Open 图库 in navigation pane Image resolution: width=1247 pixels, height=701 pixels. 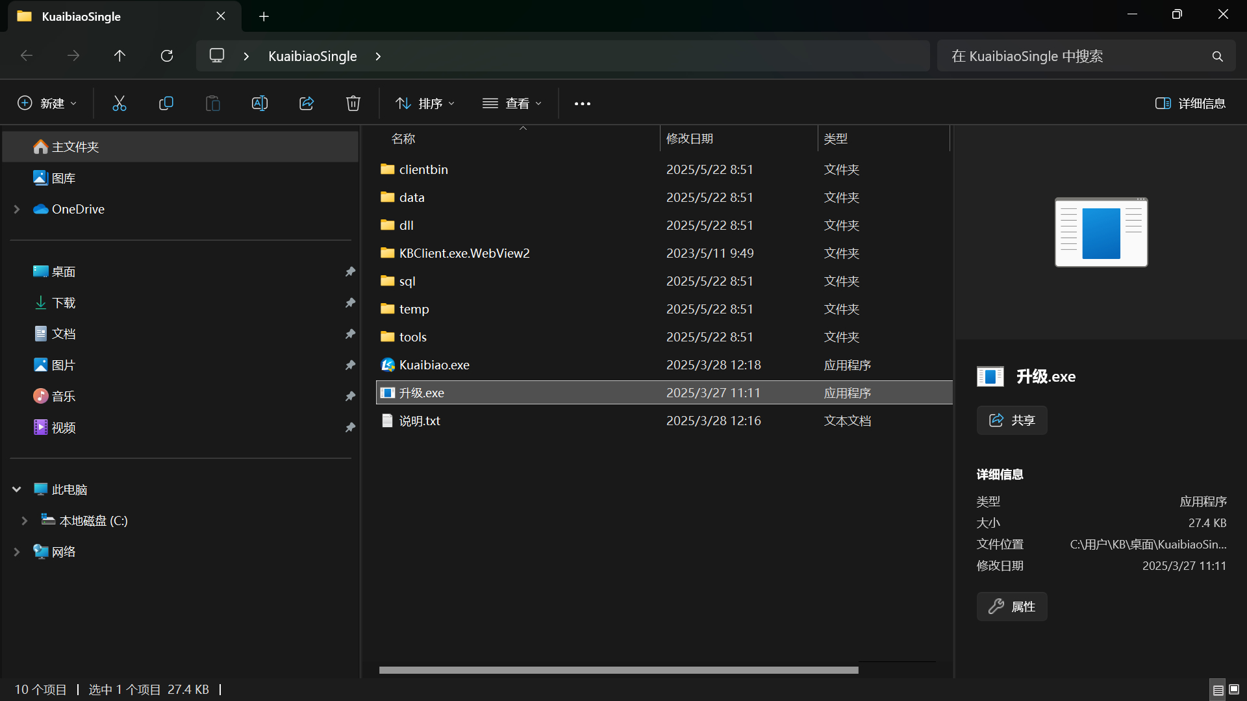(181, 178)
